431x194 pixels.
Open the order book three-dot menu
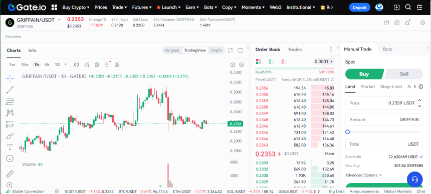[331, 49]
